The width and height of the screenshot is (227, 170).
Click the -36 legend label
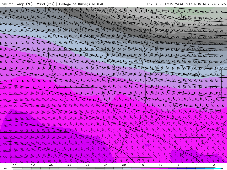point(50,165)
